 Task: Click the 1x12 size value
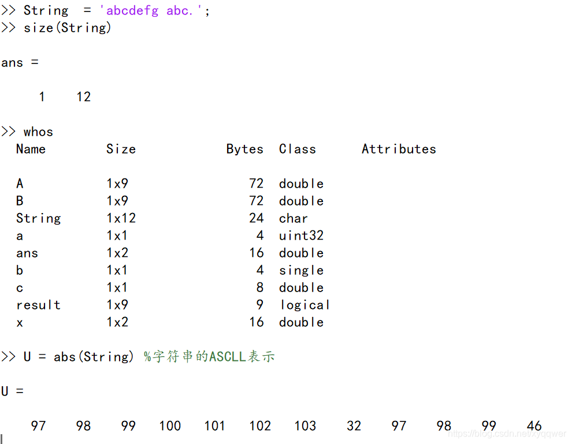(x=121, y=218)
